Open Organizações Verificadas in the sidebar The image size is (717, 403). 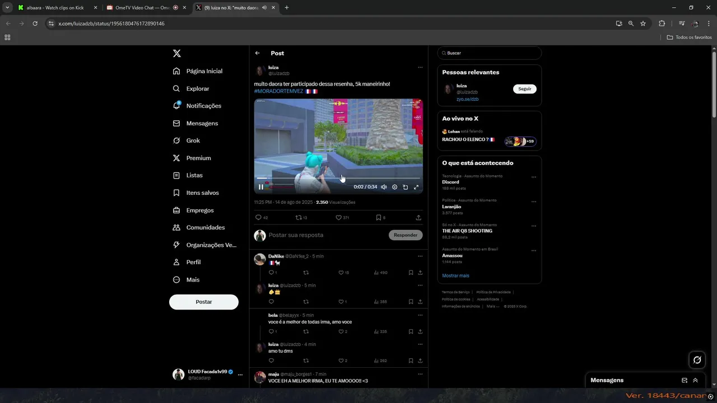[x=205, y=245]
